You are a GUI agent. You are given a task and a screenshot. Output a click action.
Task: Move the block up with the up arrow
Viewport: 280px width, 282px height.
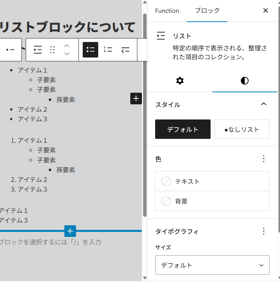click(x=67, y=45)
